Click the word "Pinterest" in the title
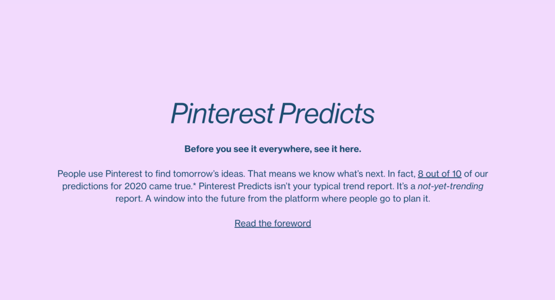The image size is (555, 300). point(222,113)
